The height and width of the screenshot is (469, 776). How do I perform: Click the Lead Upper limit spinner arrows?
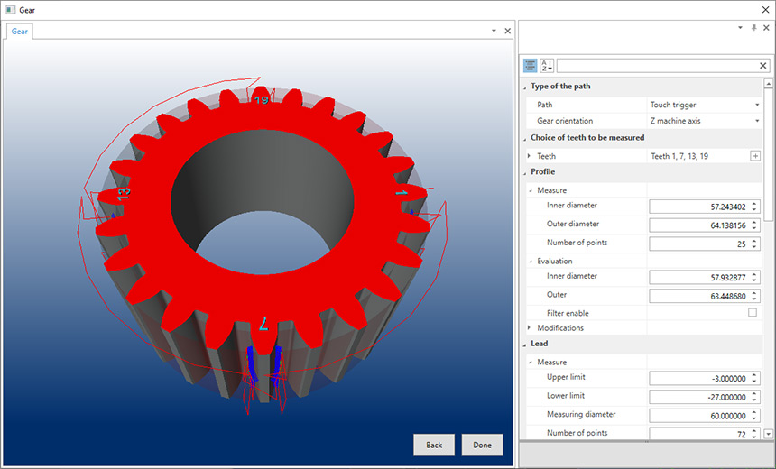tap(753, 378)
